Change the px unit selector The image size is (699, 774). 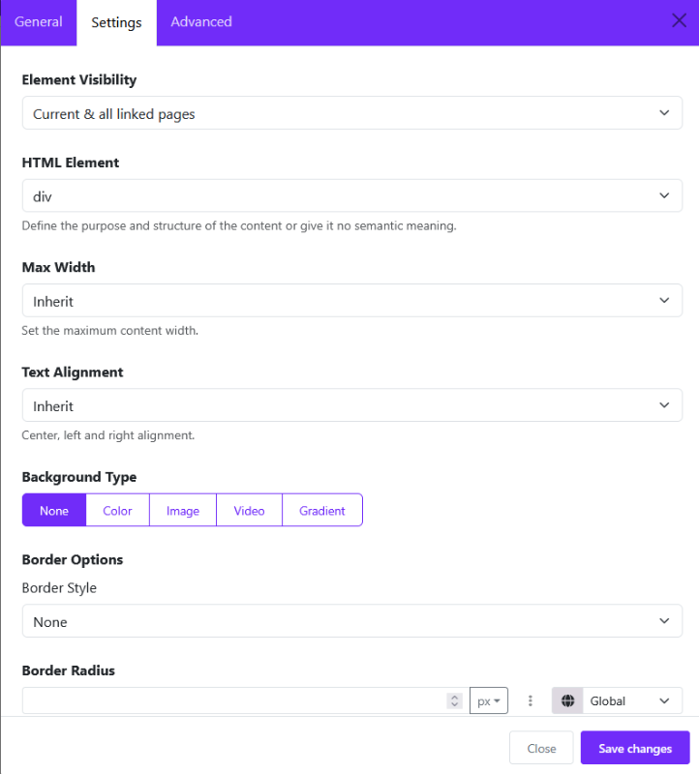click(x=489, y=700)
